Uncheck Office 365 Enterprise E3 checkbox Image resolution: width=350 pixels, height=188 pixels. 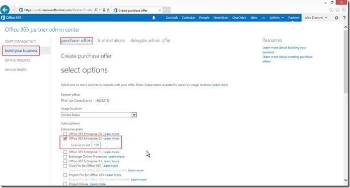[x=65, y=139]
